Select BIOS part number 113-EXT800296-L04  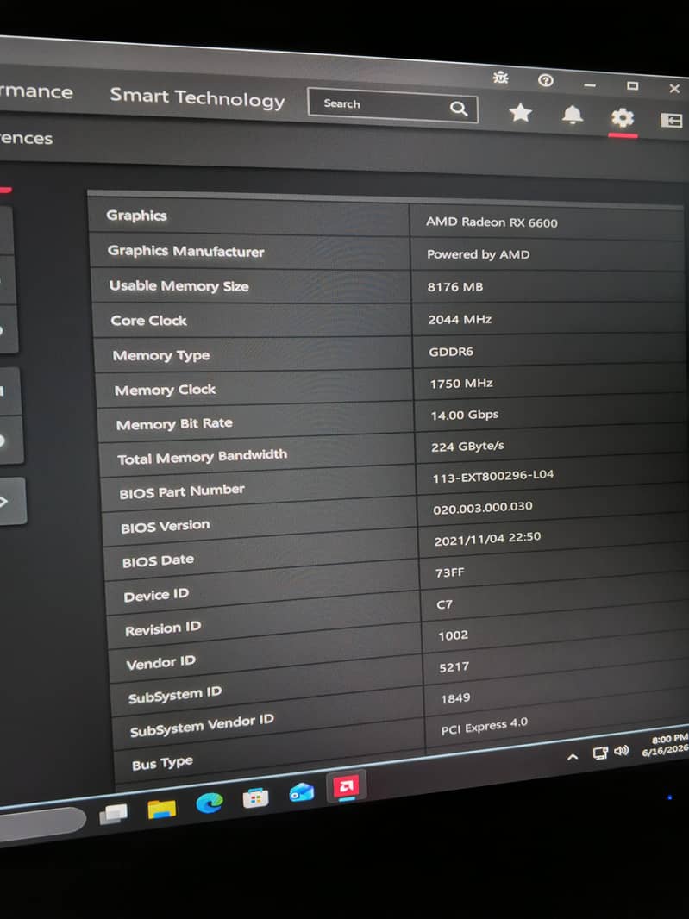(x=493, y=477)
